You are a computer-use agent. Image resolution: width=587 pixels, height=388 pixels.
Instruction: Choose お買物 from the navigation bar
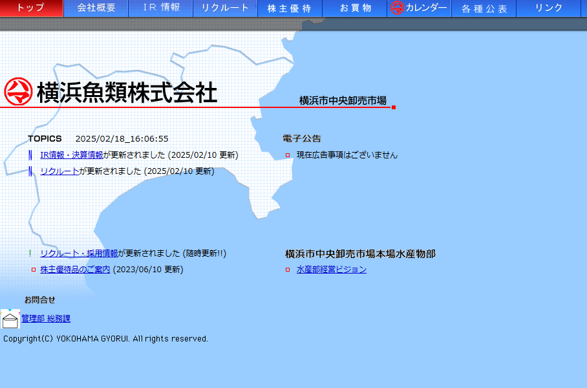354,8
